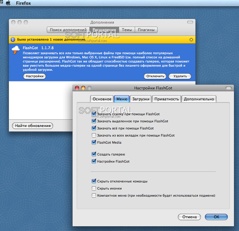Open the Firefox menu in menu bar

coord(23,3)
